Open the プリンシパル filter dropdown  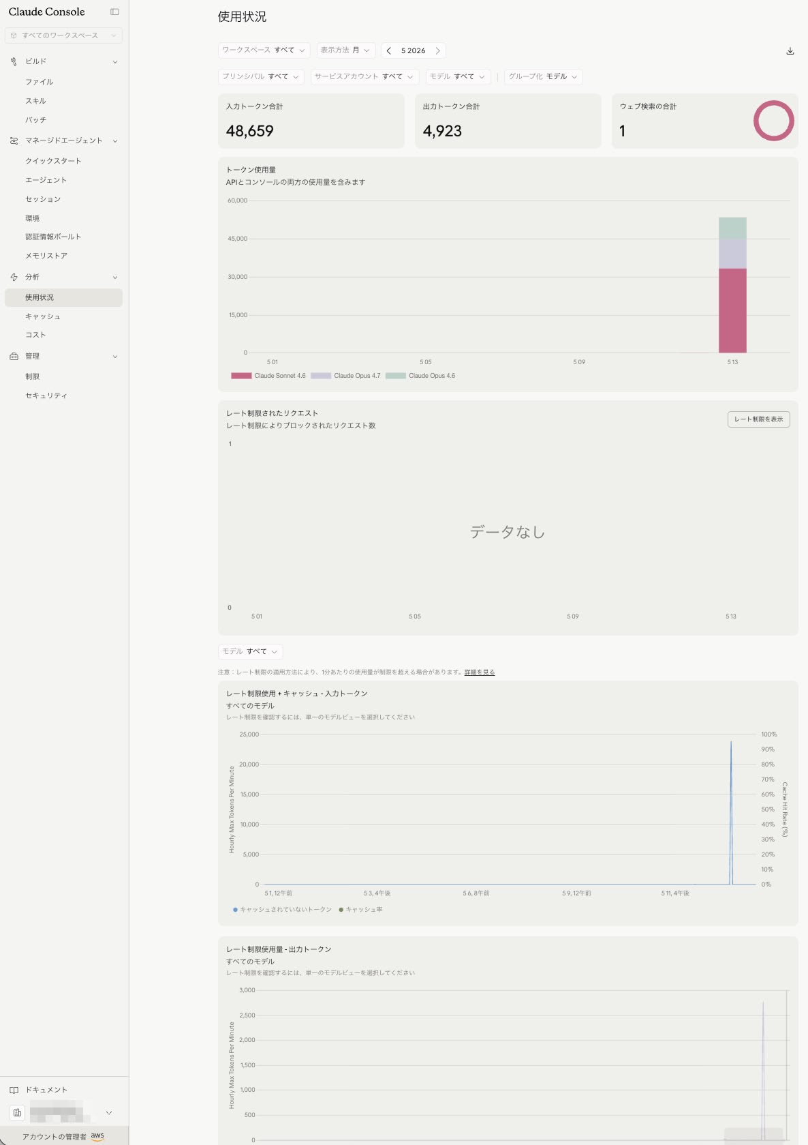tap(260, 76)
